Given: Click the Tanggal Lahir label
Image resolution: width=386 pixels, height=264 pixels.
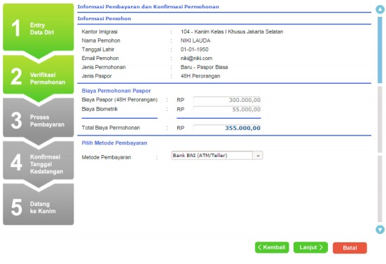Looking at the screenshot, I should [x=98, y=50].
